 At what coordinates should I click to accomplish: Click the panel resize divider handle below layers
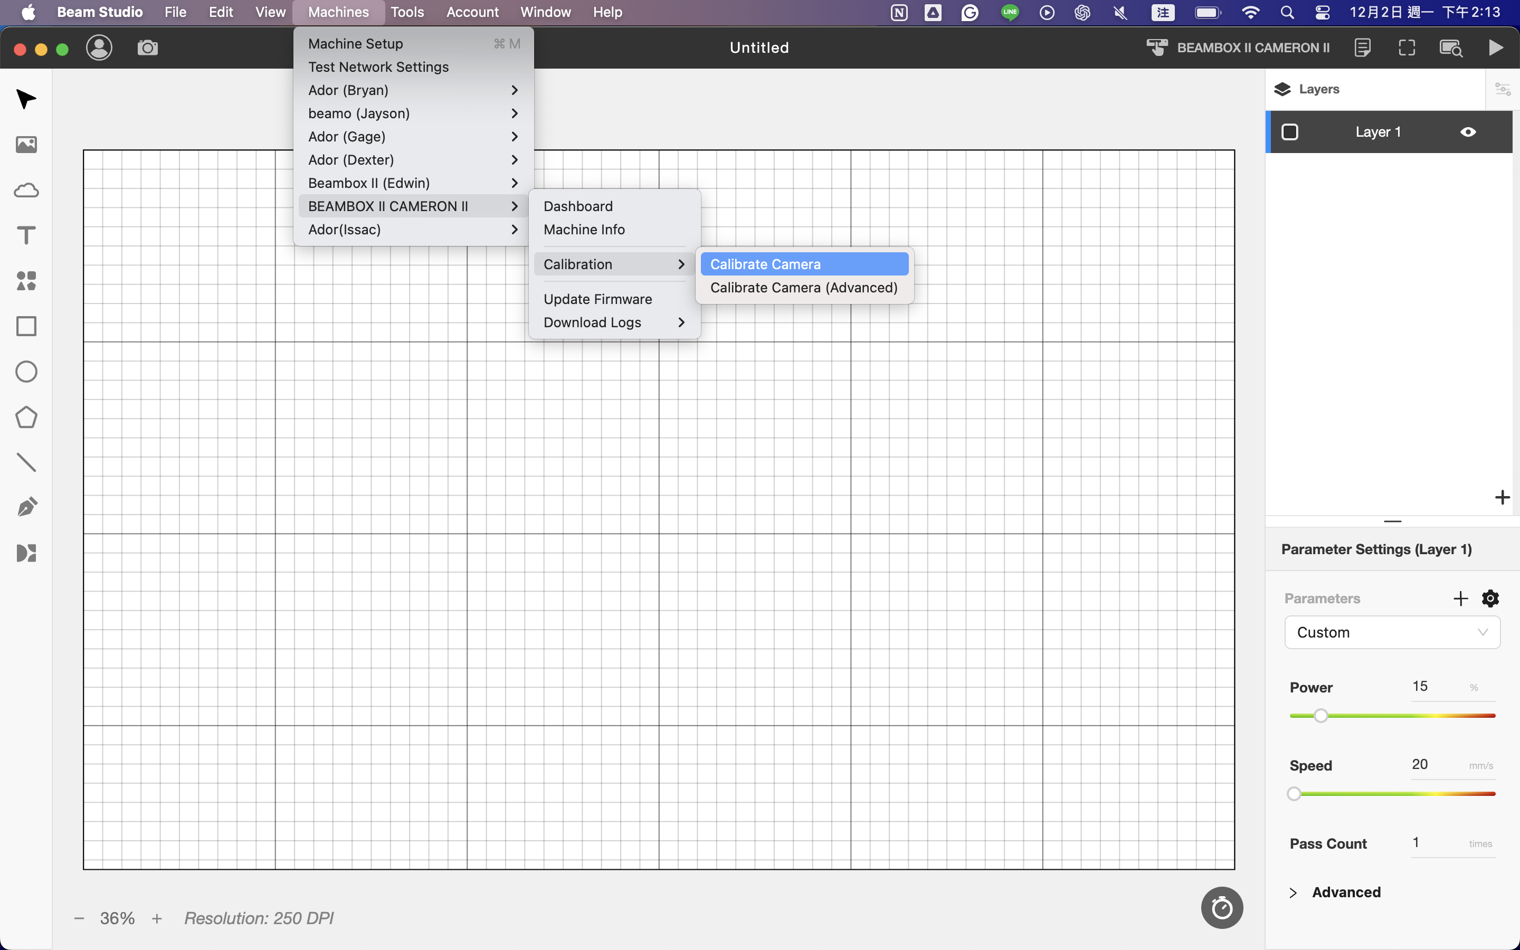click(1392, 521)
